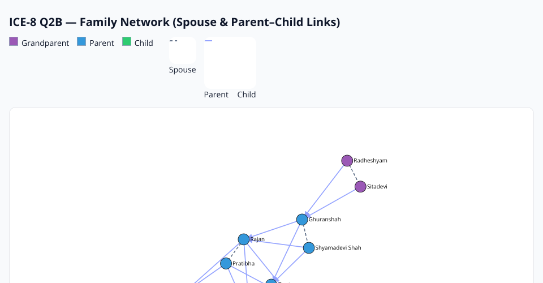Click the green Child legend swatch

127,42
